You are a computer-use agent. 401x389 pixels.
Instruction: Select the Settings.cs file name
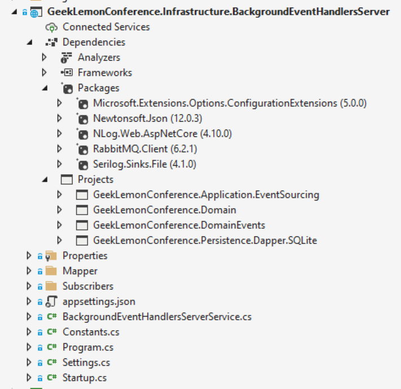point(86,362)
